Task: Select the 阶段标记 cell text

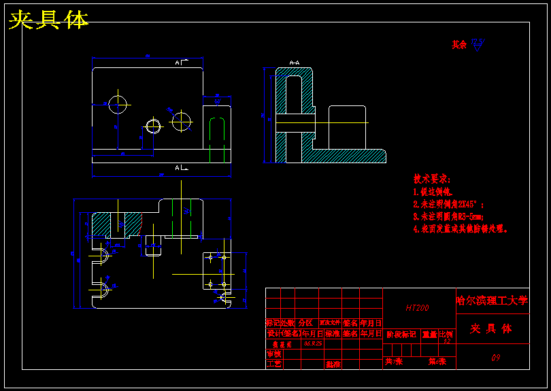Action: click(401, 334)
